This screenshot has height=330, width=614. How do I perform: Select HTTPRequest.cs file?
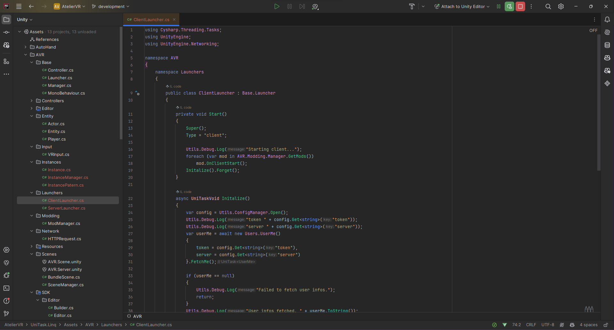[64, 239]
